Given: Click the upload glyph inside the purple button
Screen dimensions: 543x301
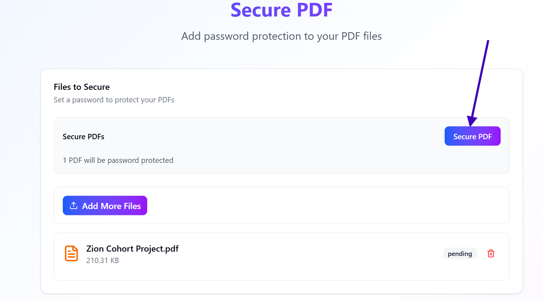Looking at the screenshot, I should click(74, 205).
